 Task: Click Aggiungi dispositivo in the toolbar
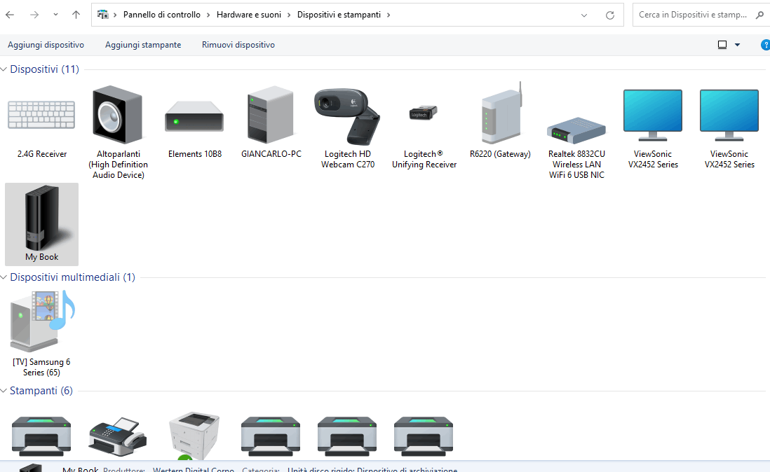46,45
